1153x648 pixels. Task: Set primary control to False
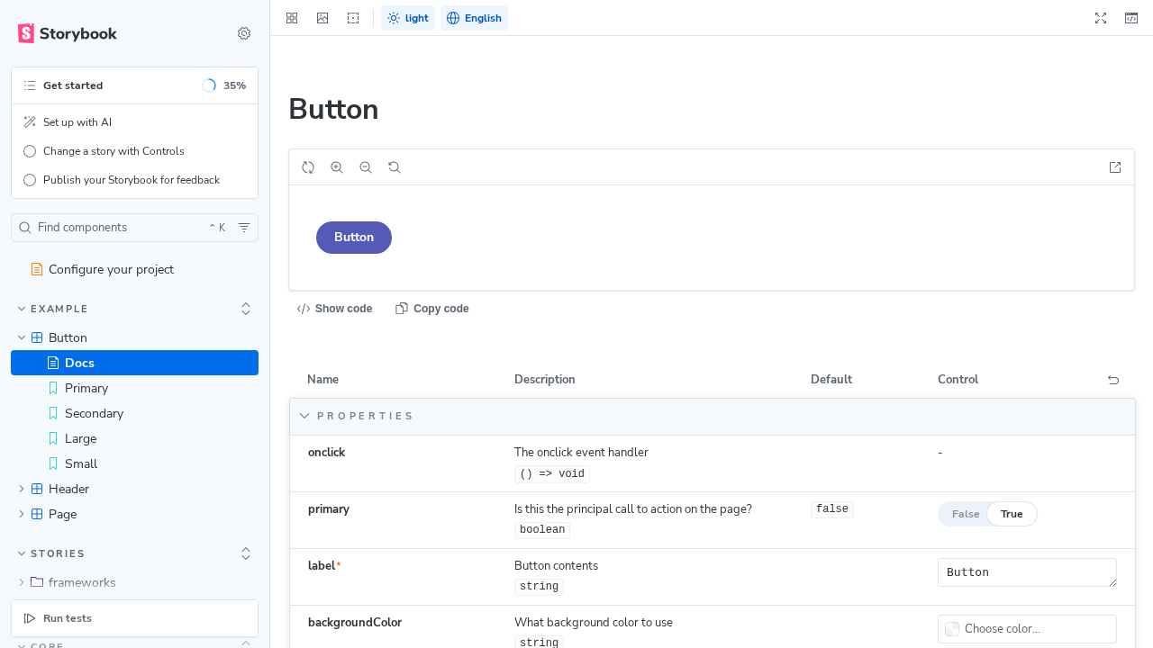(x=966, y=514)
